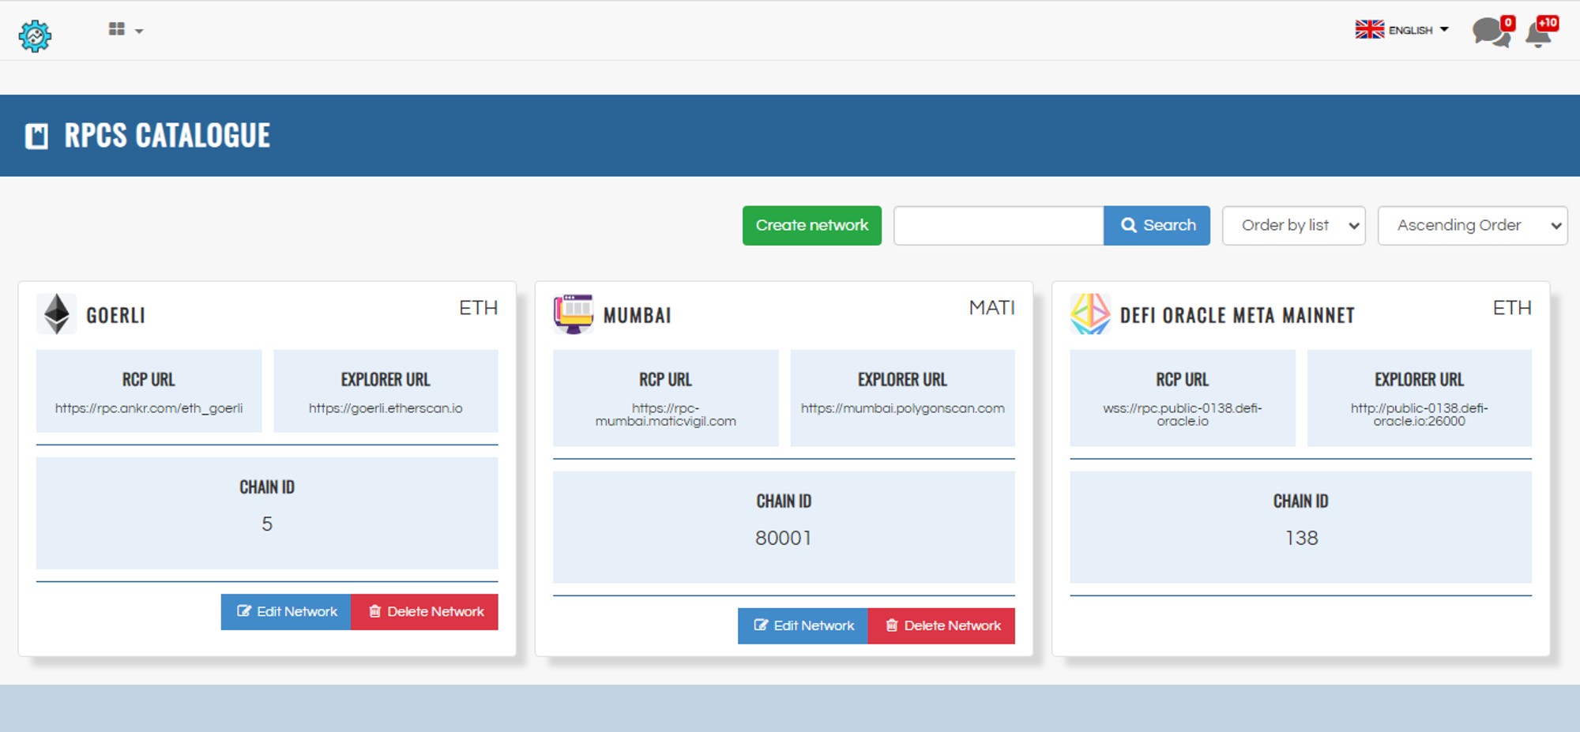Edit the Goerli network

pyautogui.click(x=286, y=612)
